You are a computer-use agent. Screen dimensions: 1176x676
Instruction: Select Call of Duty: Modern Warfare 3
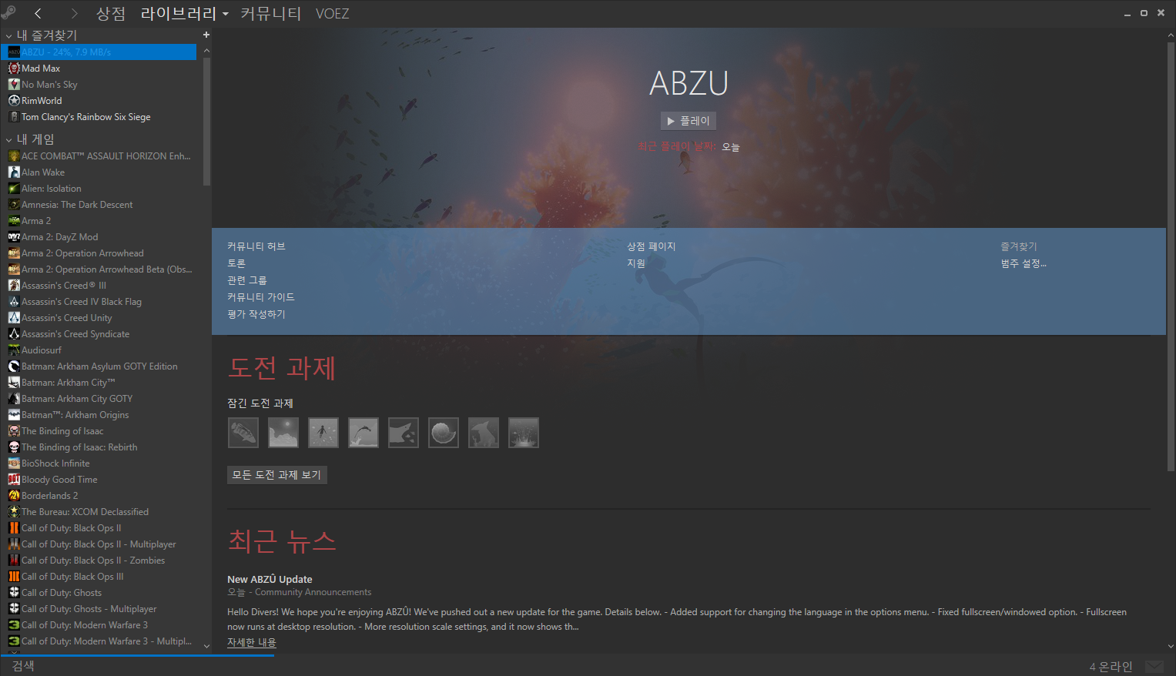coord(85,625)
